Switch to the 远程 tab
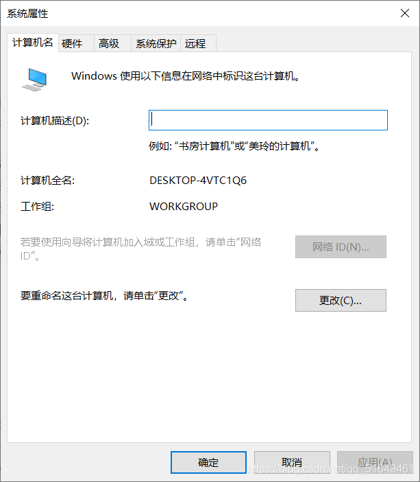Viewport: 420px width, 482px height. pos(198,43)
